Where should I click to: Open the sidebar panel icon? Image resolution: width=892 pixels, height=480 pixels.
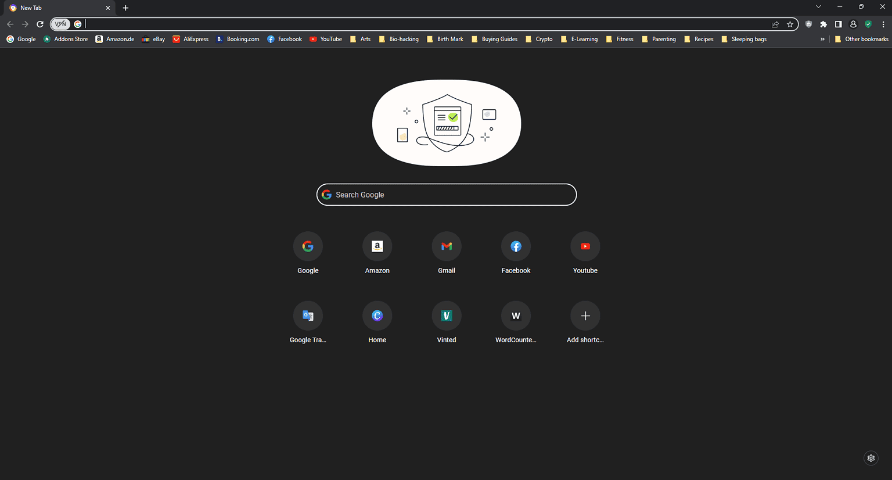tap(838, 24)
